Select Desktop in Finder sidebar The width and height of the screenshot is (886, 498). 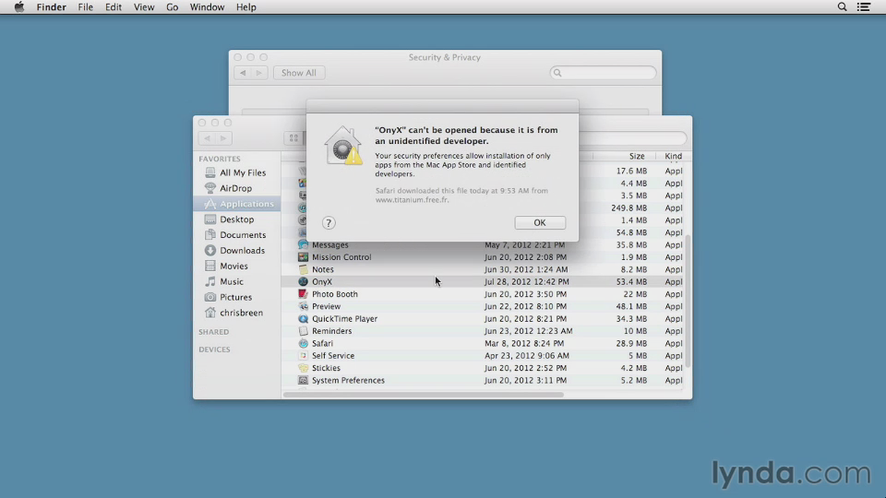237,219
